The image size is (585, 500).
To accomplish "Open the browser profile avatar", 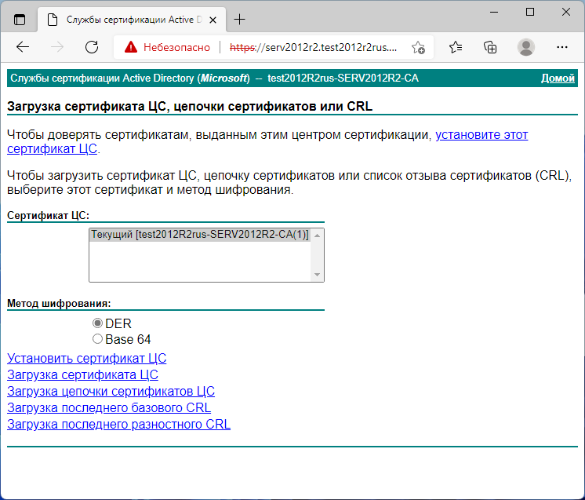I will [526, 47].
